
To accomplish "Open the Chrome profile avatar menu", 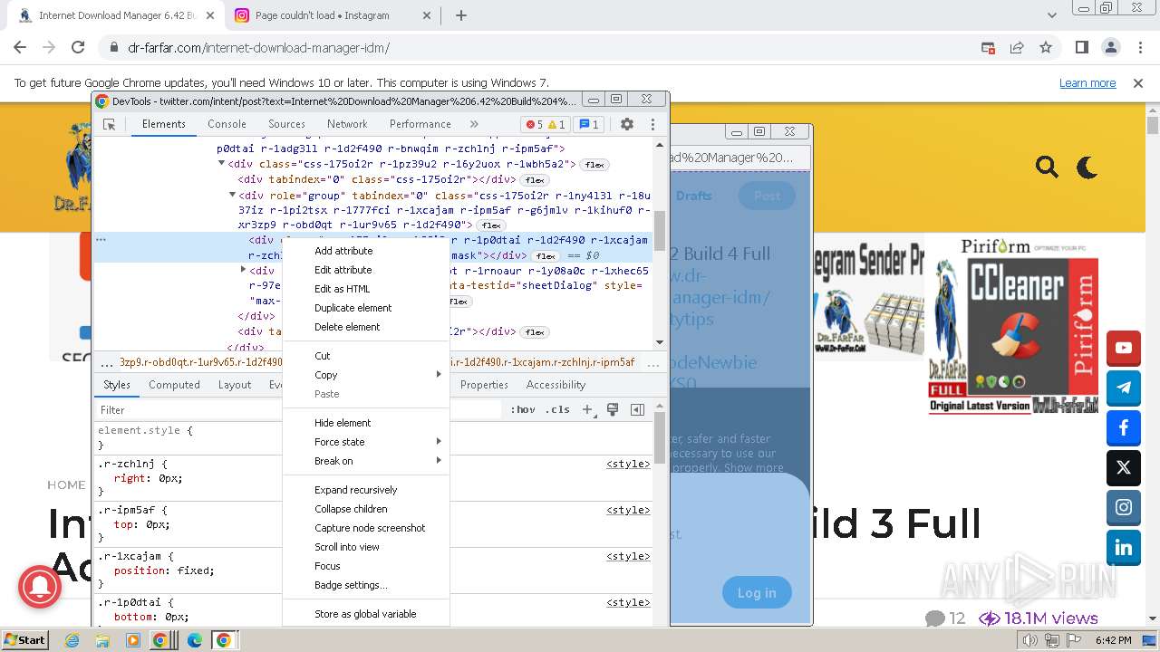I will pyautogui.click(x=1110, y=47).
